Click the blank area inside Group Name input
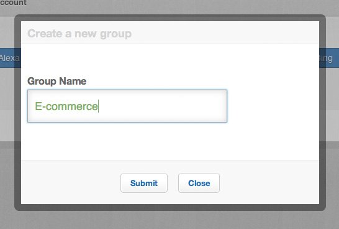This screenshot has height=229, width=339. click(162, 106)
